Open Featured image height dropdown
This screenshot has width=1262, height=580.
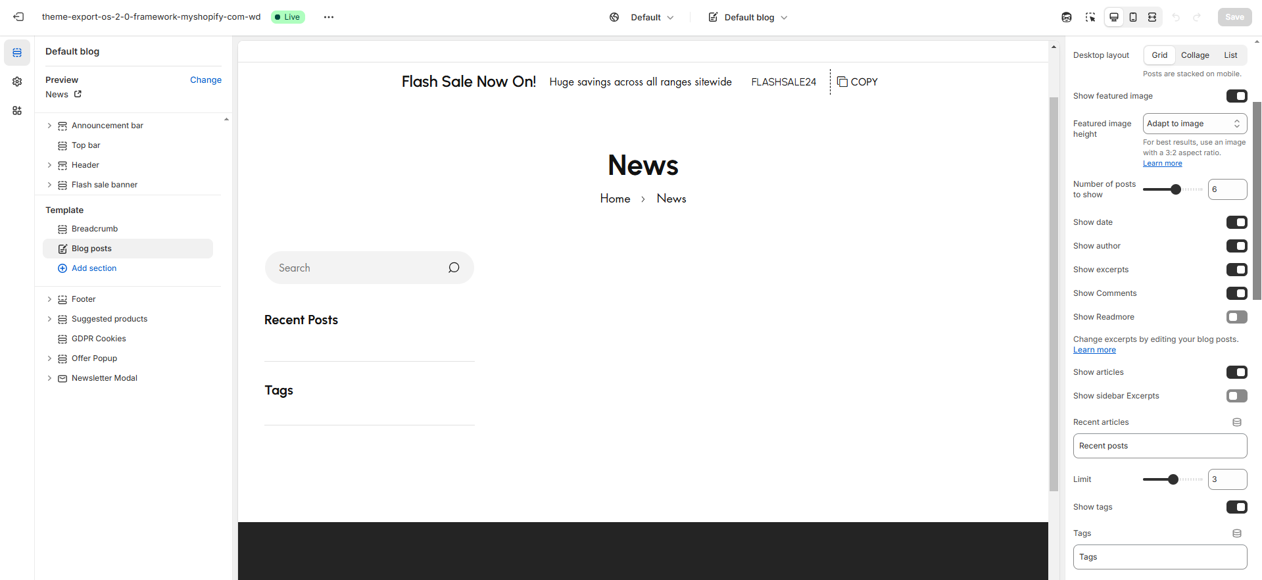1194,124
